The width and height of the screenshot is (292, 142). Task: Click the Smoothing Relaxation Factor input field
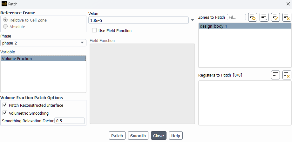(70, 121)
